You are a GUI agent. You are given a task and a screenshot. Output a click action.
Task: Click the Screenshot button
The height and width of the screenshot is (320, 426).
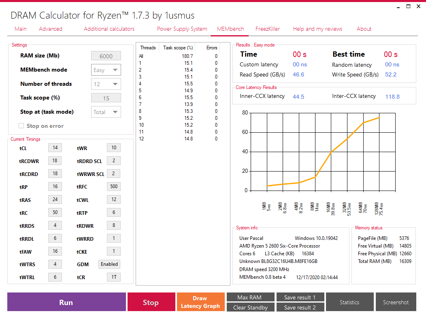(x=396, y=302)
